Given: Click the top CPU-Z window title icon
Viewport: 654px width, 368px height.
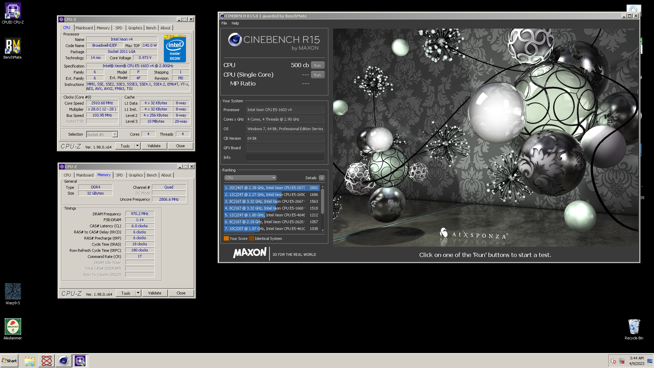Looking at the screenshot, I should coord(61,19).
